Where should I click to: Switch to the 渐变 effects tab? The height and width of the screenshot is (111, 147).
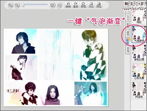(128, 33)
